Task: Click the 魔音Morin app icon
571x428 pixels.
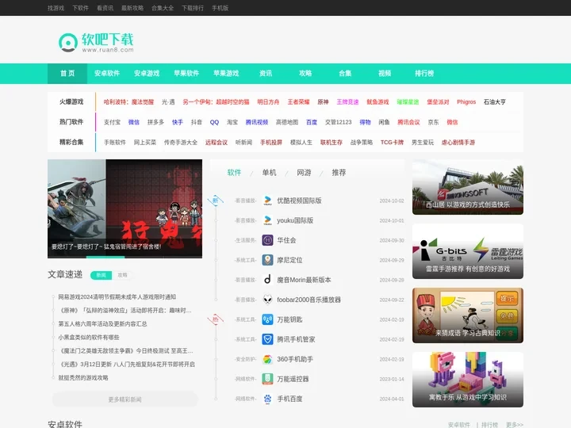Action: point(268,280)
